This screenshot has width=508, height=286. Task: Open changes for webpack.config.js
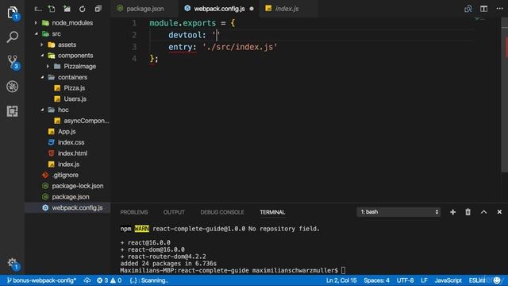click(468, 9)
